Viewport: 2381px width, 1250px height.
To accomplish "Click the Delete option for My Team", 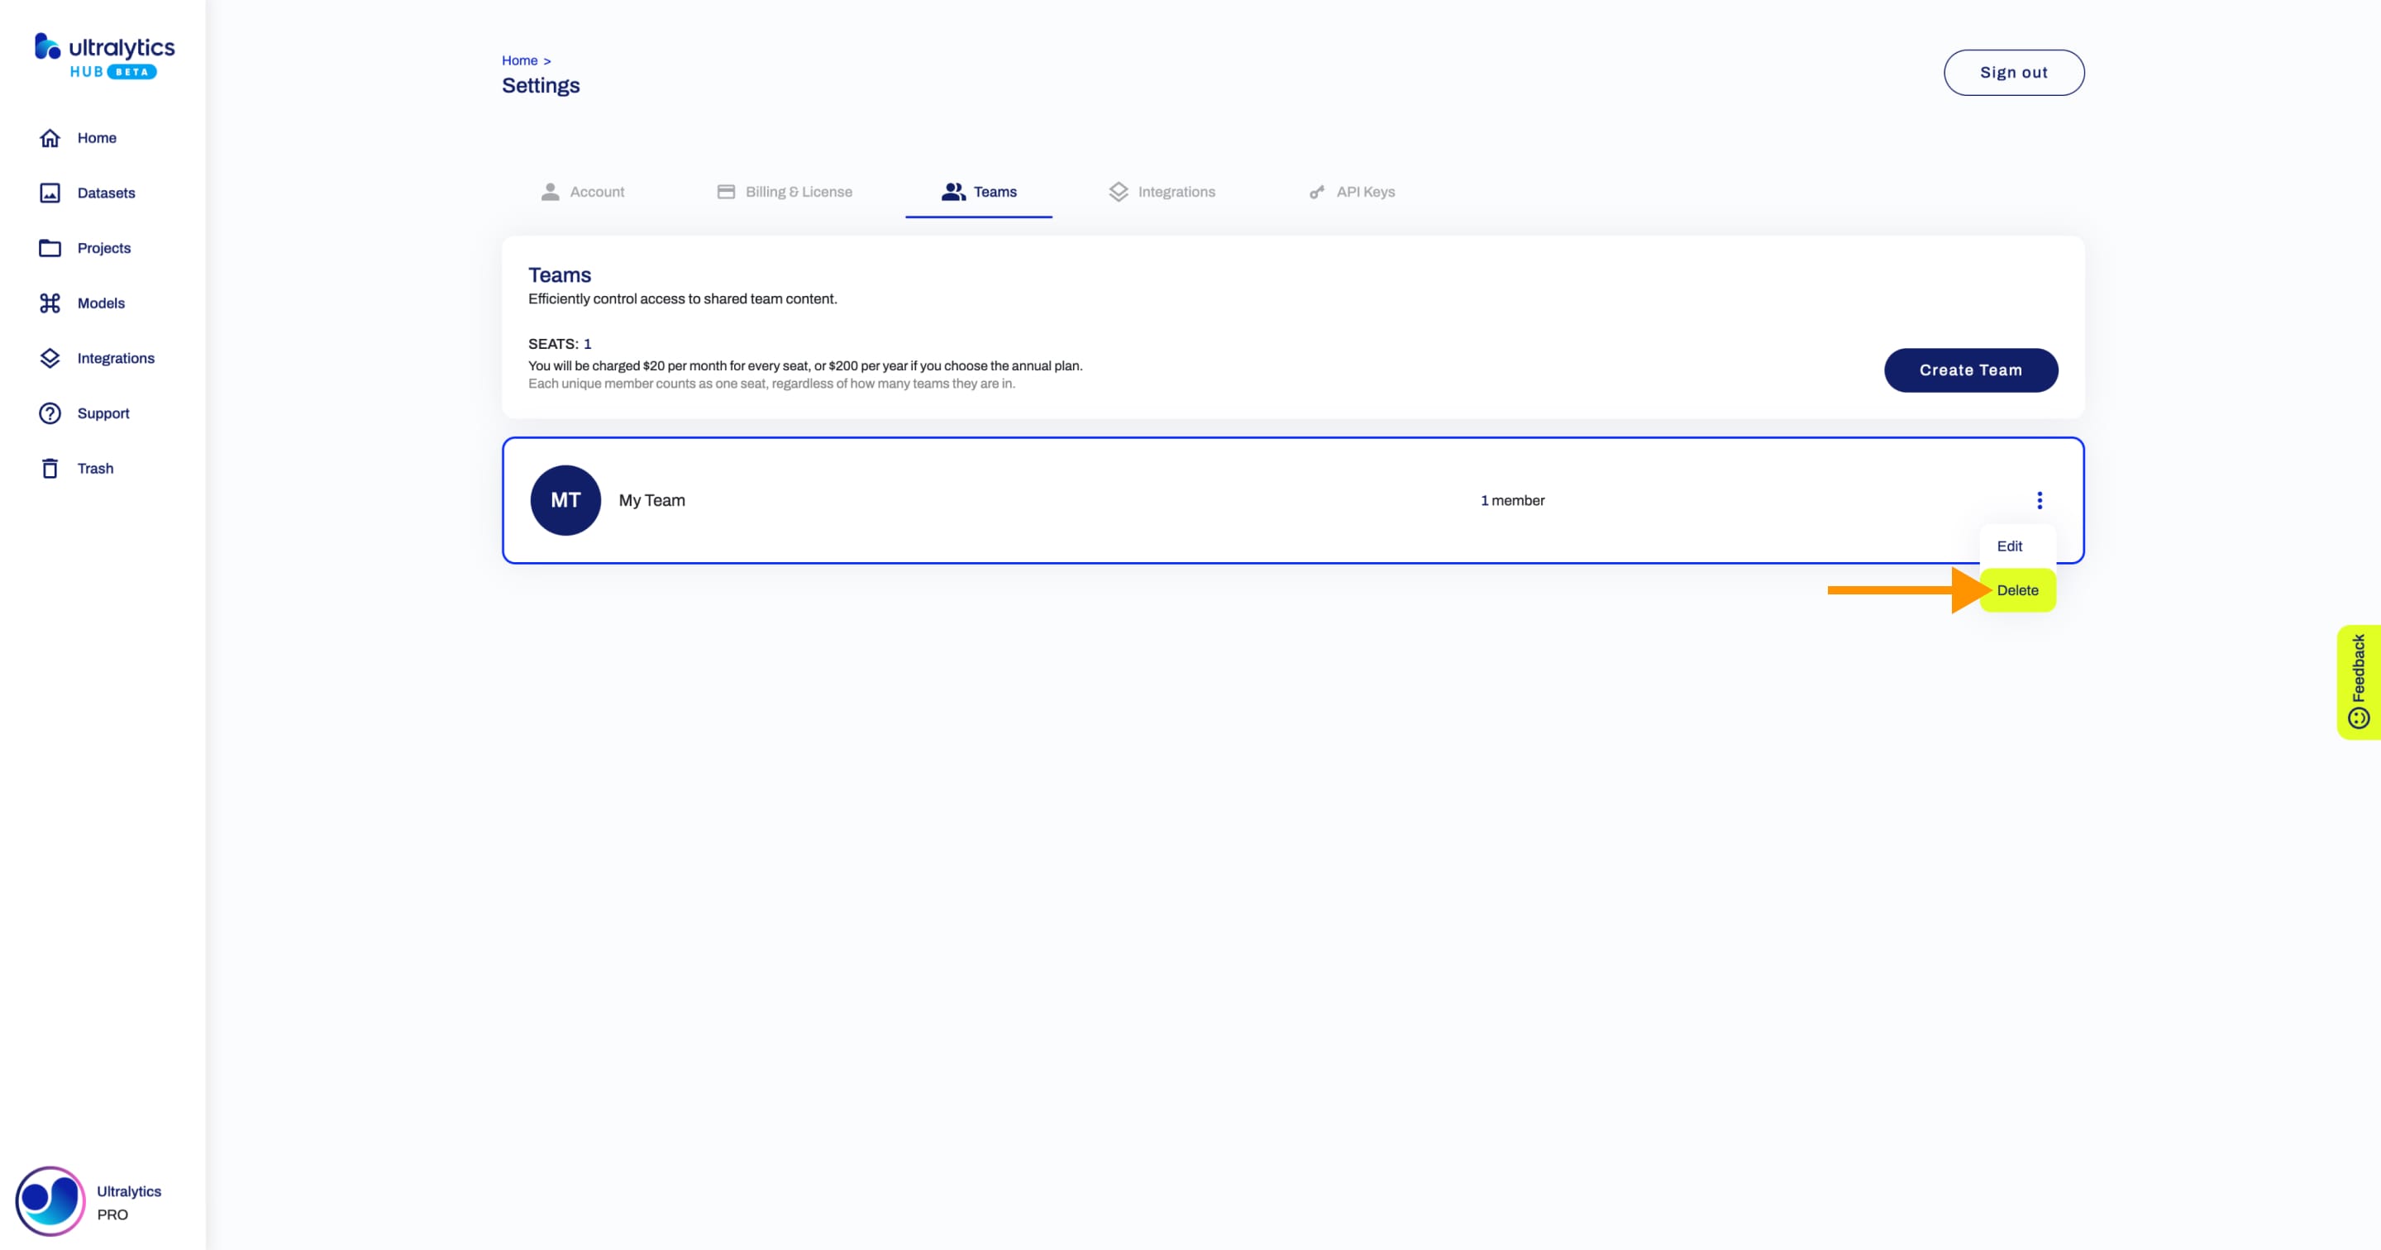I will 2017,589.
